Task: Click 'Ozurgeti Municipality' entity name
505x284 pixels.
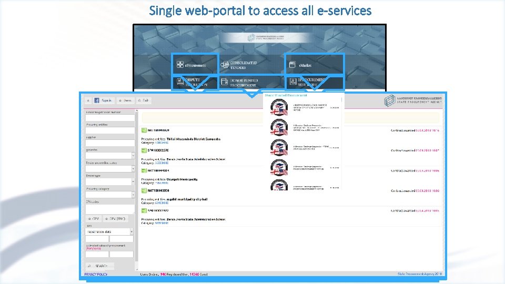Action: pos(182,179)
